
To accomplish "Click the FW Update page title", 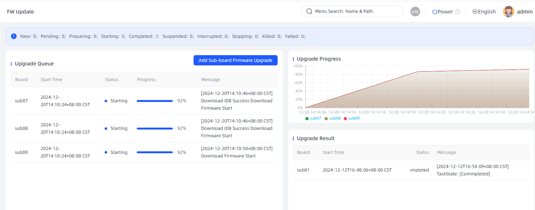I will (21, 12).
